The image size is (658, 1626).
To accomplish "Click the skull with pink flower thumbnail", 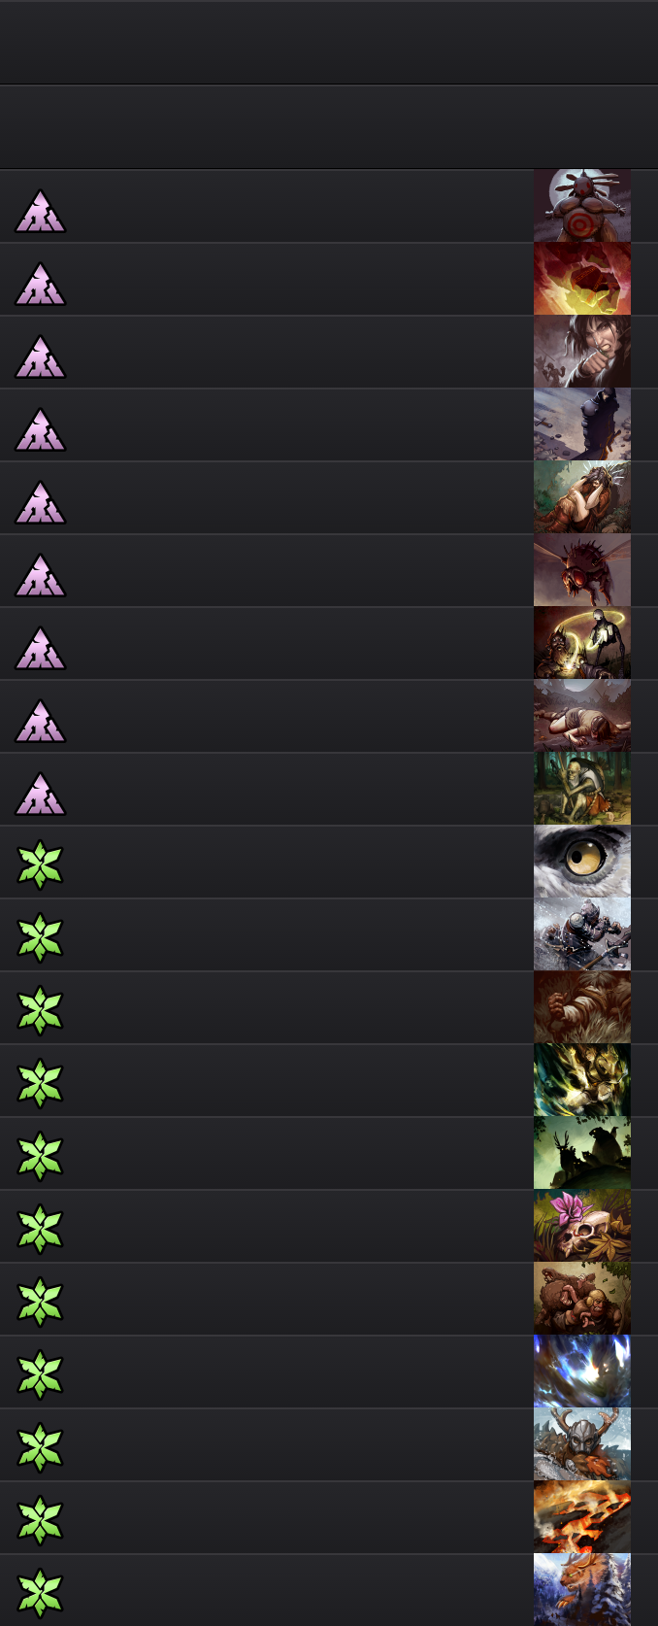I will click(x=582, y=1226).
